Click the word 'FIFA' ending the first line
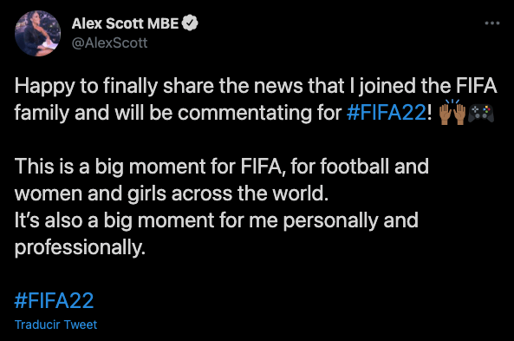This screenshot has height=341, width=514. [x=477, y=86]
